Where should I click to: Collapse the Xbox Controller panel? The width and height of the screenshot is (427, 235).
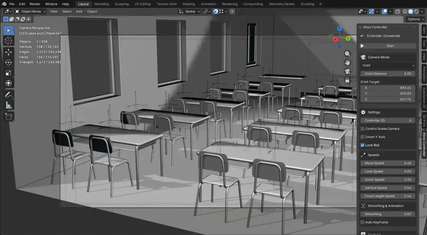point(360,27)
